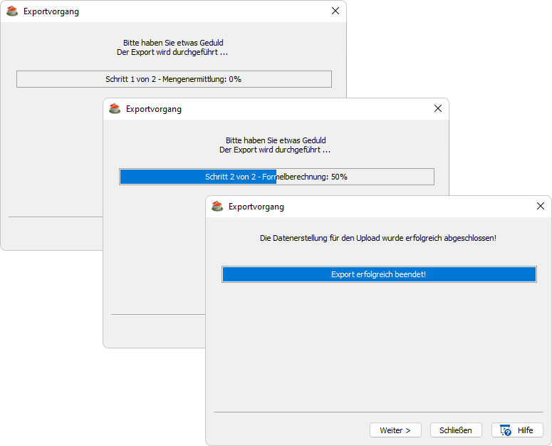Close the rearmost Exportvorgang dialog showing Mengenermittlung
Screen dimensions: 552x446
tap(335, 11)
